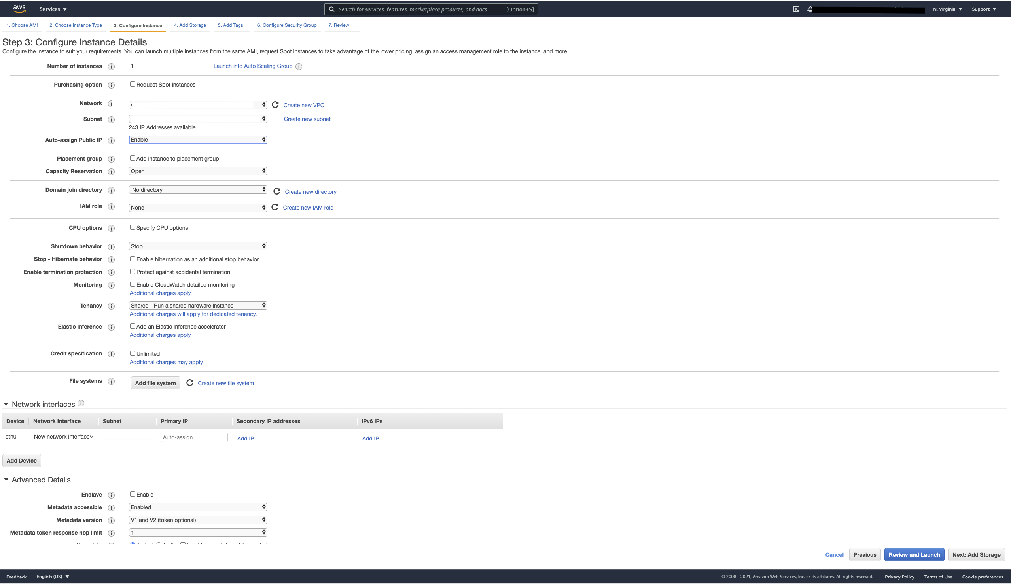Click the notifications bell icon

click(x=810, y=9)
